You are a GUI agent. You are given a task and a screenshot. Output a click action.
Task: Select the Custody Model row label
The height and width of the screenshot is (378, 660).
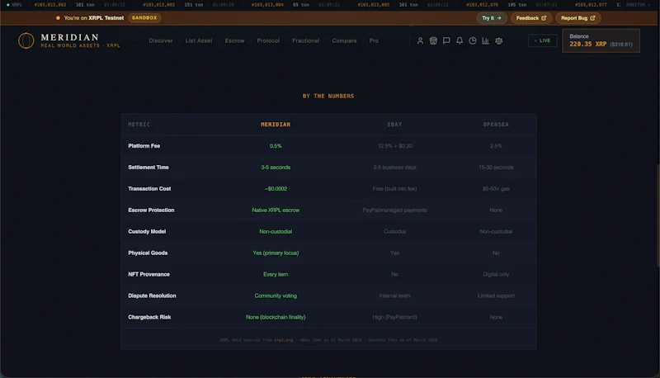(147, 232)
